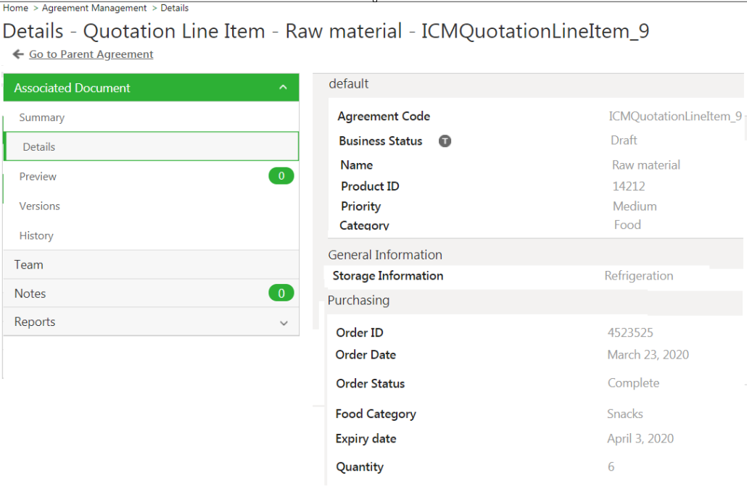Open the Notes section
The height and width of the screenshot is (486, 747).
(30, 293)
